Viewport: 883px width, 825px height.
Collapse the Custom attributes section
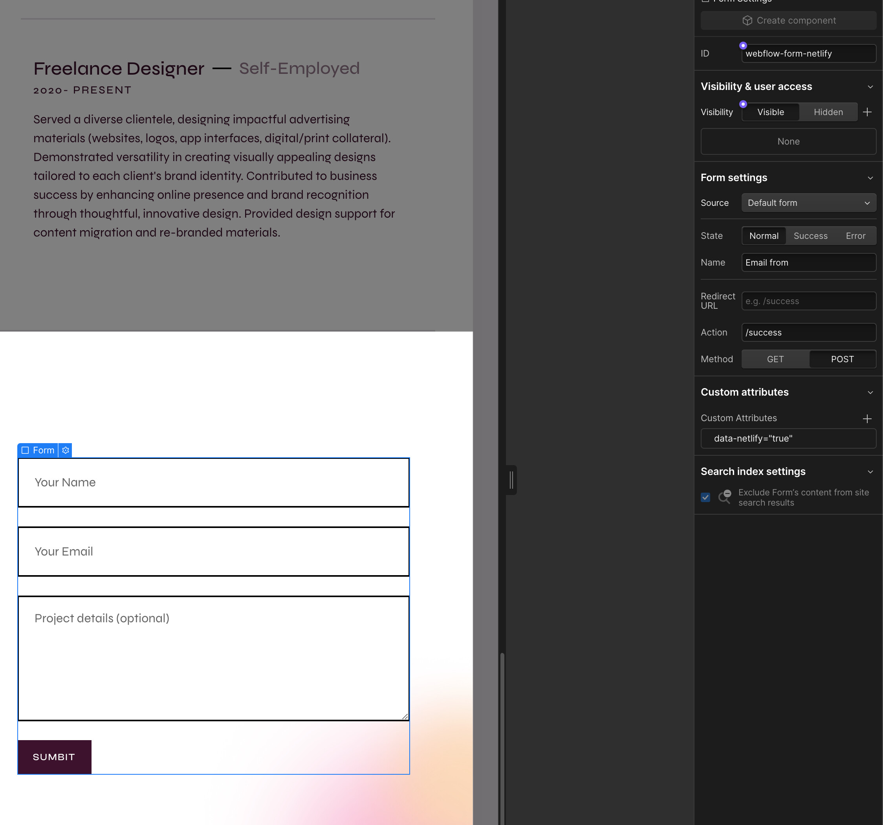[x=870, y=392]
